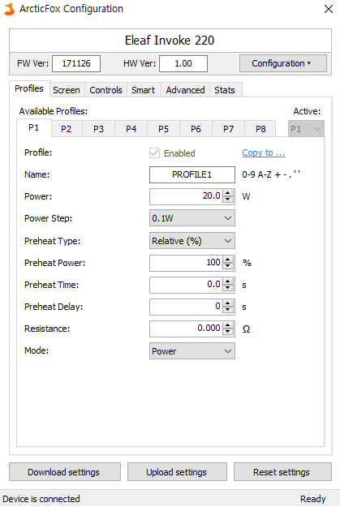Open the Power Step dropdown
The image size is (340, 507).
pos(192,218)
